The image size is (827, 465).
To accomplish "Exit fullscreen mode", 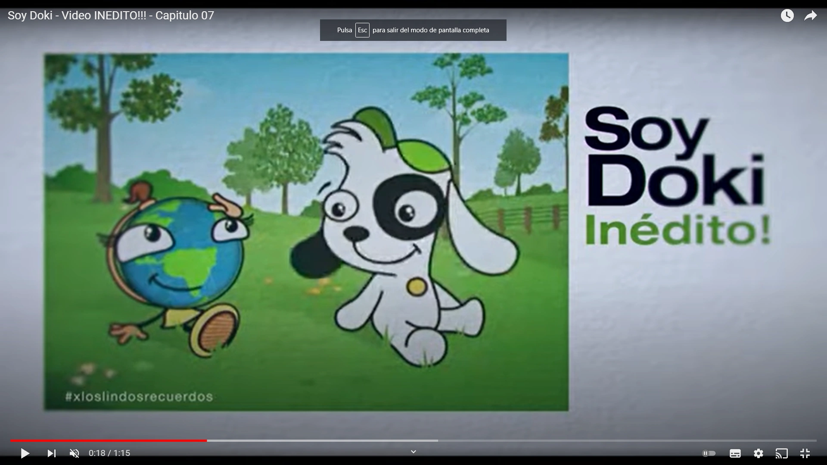I will [805, 453].
